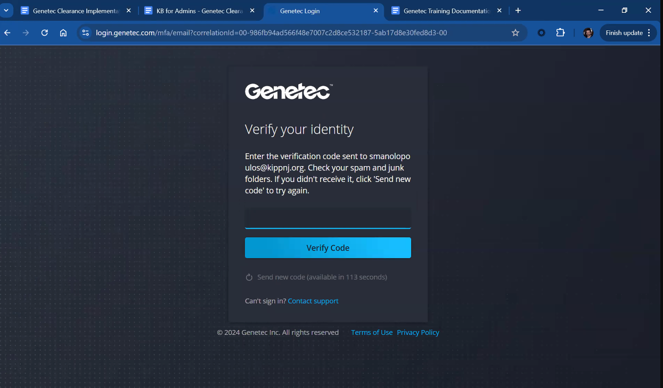This screenshot has height=388, width=663.
Task: Close the Genetec Login tab
Action: tap(375, 11)
